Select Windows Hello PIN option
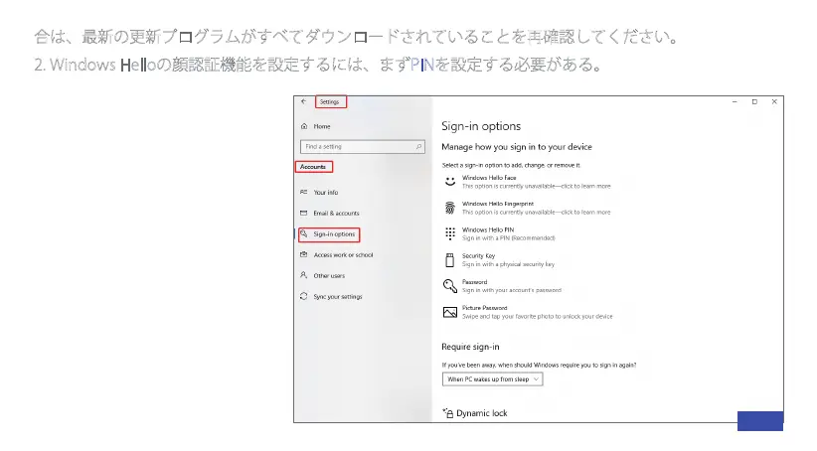This screenshot has height=451, width=817. pyautogui.click(x=499, y=233)
